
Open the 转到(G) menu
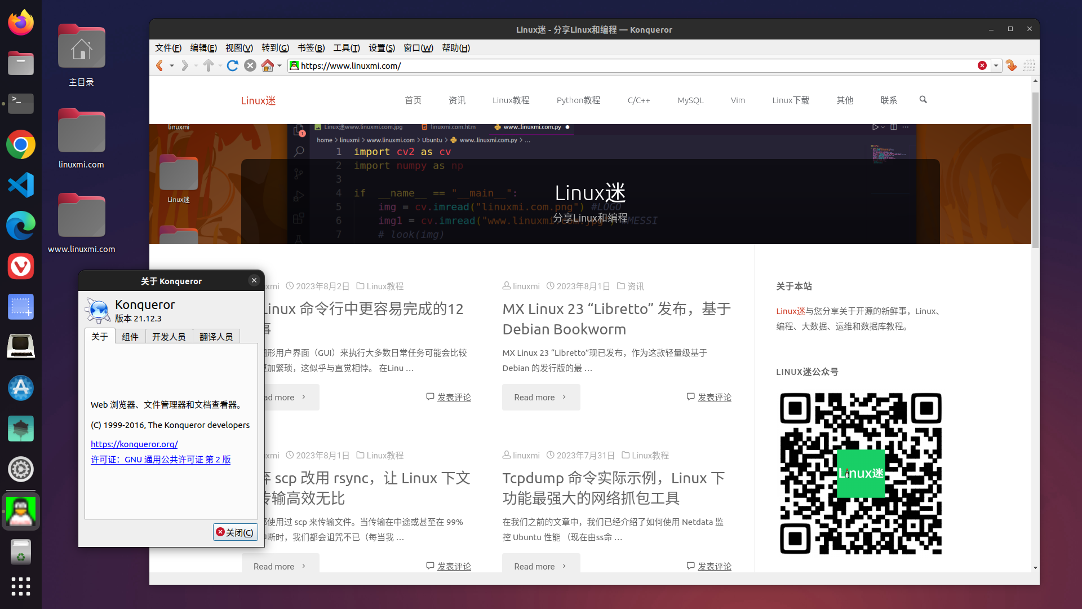[x=275, y=48]
